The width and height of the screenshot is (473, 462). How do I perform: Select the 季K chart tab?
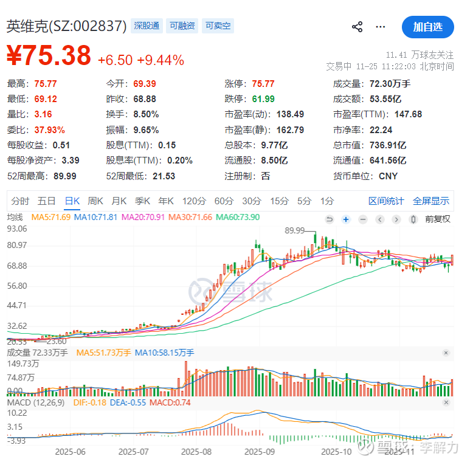(142, 201)
